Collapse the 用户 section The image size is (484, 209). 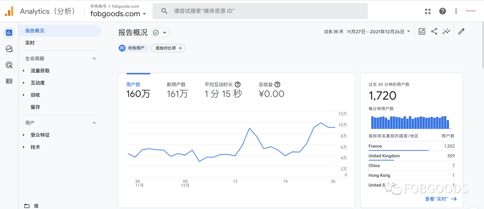point(95,123)
